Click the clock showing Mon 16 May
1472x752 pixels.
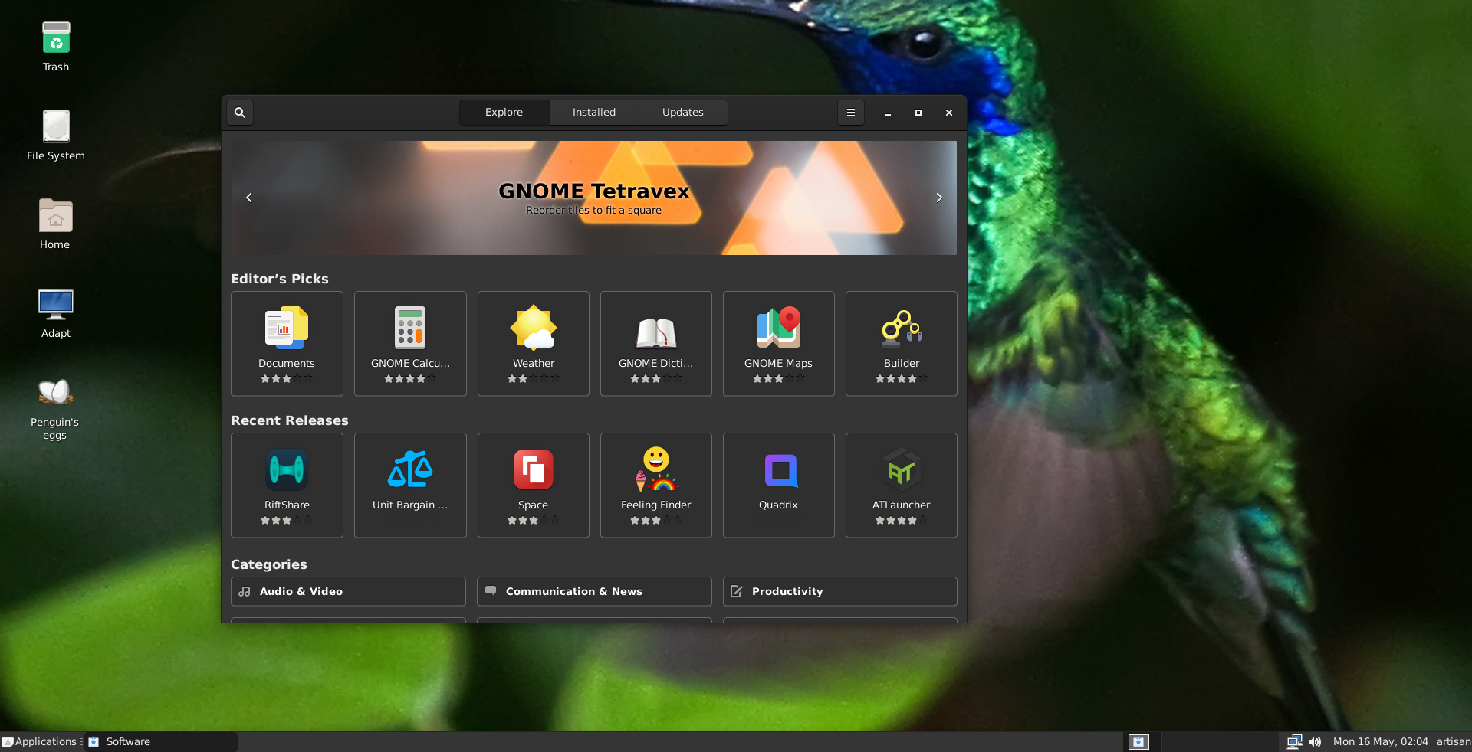tap(1380, 741)
